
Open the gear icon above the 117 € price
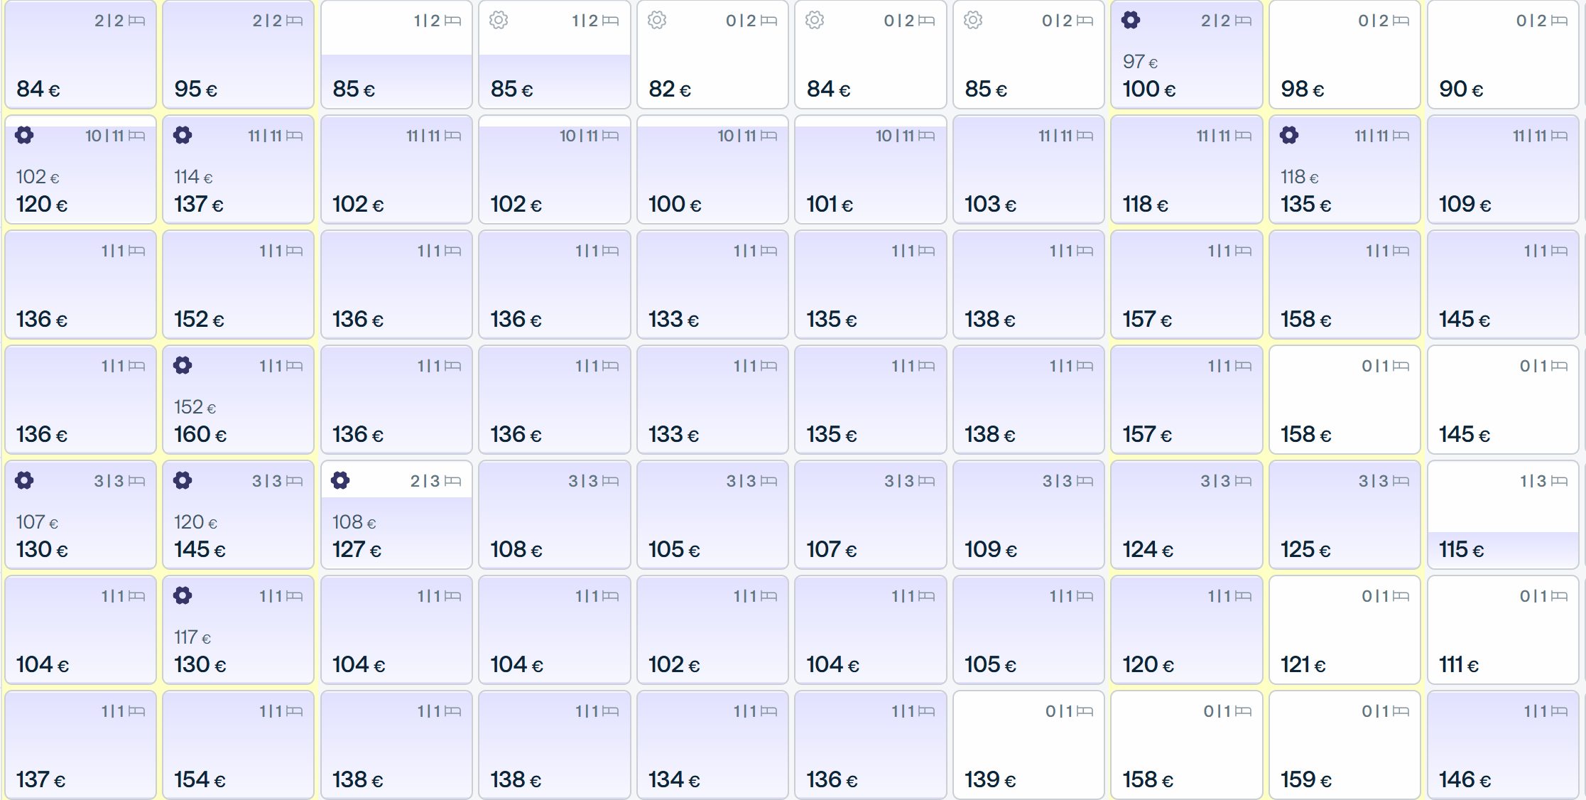[183, 596]
